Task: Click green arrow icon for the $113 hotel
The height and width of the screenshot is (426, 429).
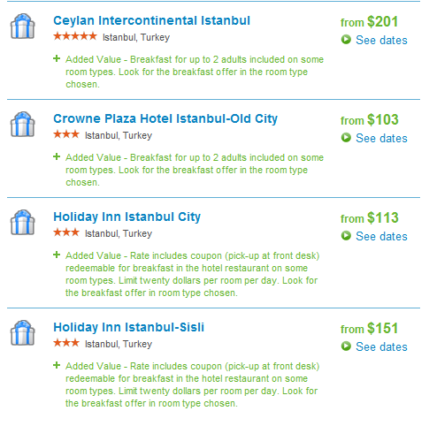Action: click(346, 236)
